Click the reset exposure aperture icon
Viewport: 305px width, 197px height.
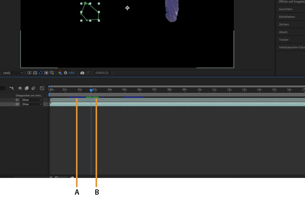point(66,73)
